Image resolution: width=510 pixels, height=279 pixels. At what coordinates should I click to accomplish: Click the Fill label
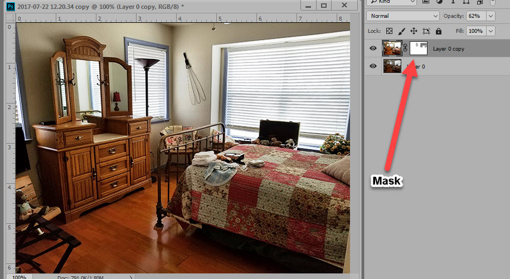coord(460,31)
